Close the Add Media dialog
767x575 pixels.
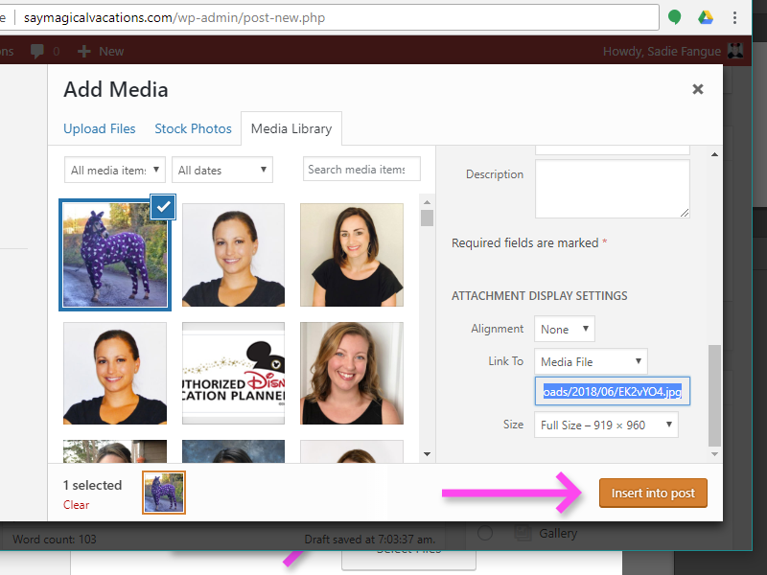click(x=698, y=89)
